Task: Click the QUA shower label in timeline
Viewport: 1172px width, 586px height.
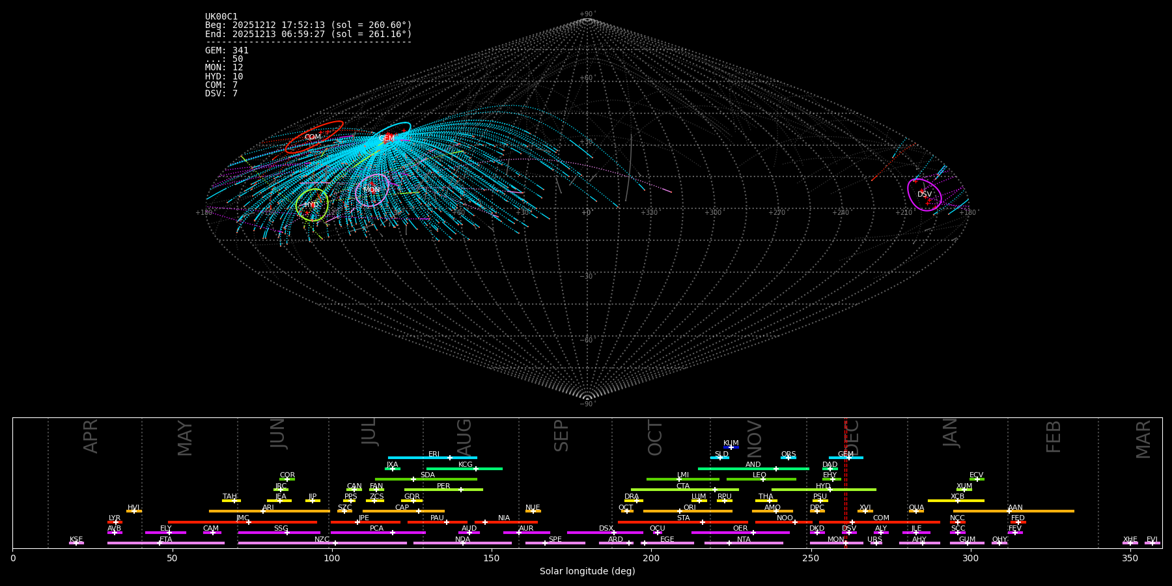Action: [916, 508]
